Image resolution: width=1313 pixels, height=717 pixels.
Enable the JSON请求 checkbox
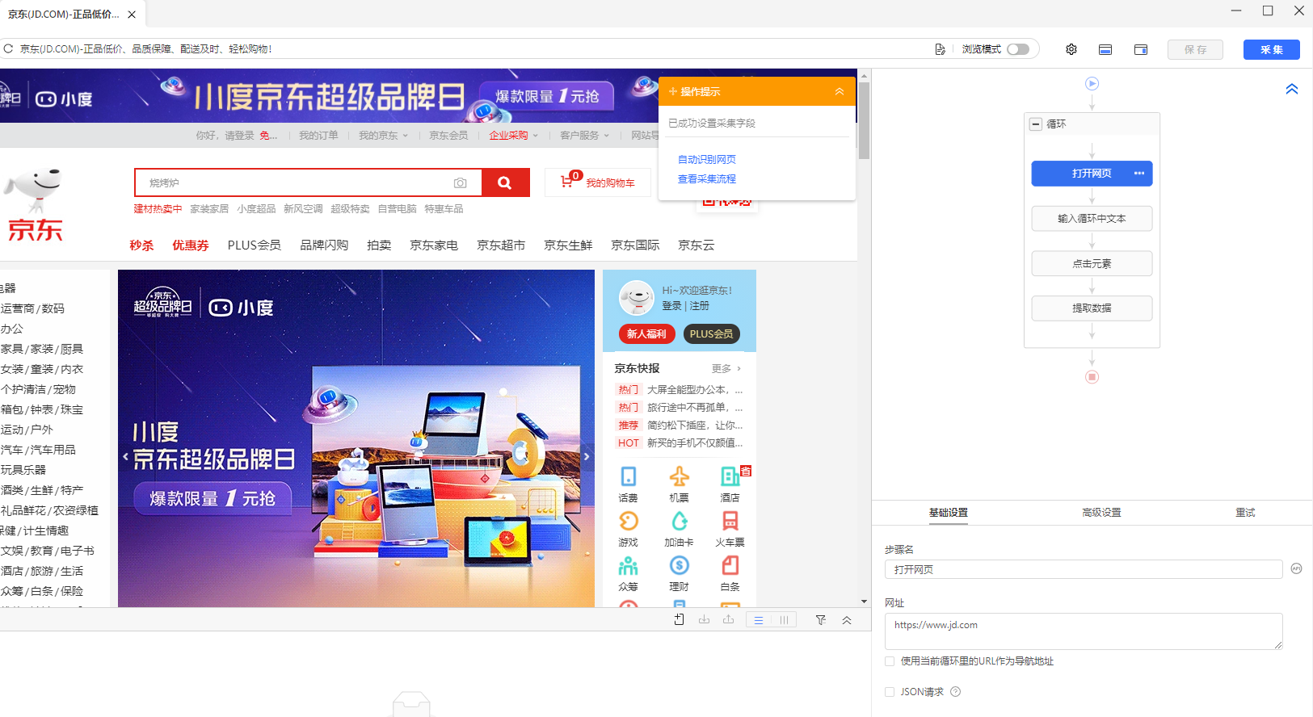pyautogui.click(x=890, y=692)
